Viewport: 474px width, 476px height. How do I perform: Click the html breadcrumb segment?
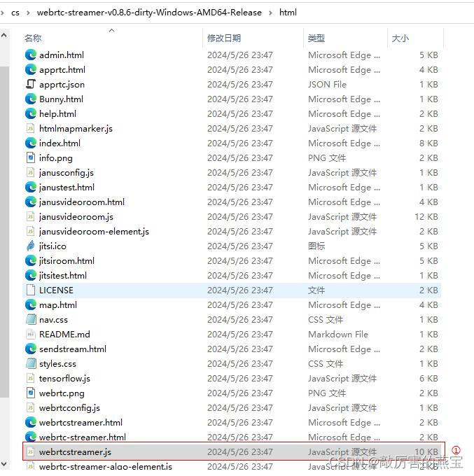[288, 13]
